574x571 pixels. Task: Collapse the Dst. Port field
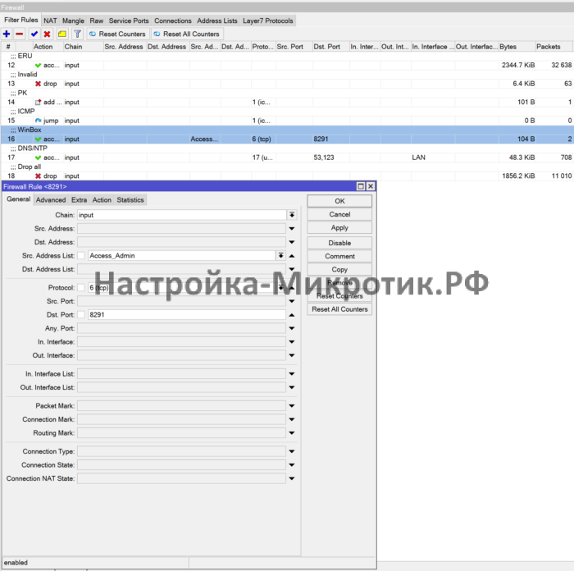point(292,314)
